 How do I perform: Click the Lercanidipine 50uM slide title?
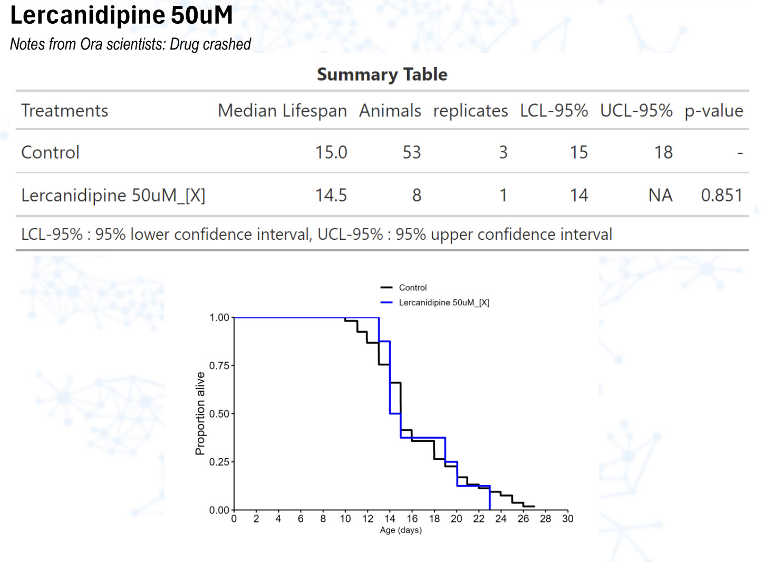tap(121, 15)
